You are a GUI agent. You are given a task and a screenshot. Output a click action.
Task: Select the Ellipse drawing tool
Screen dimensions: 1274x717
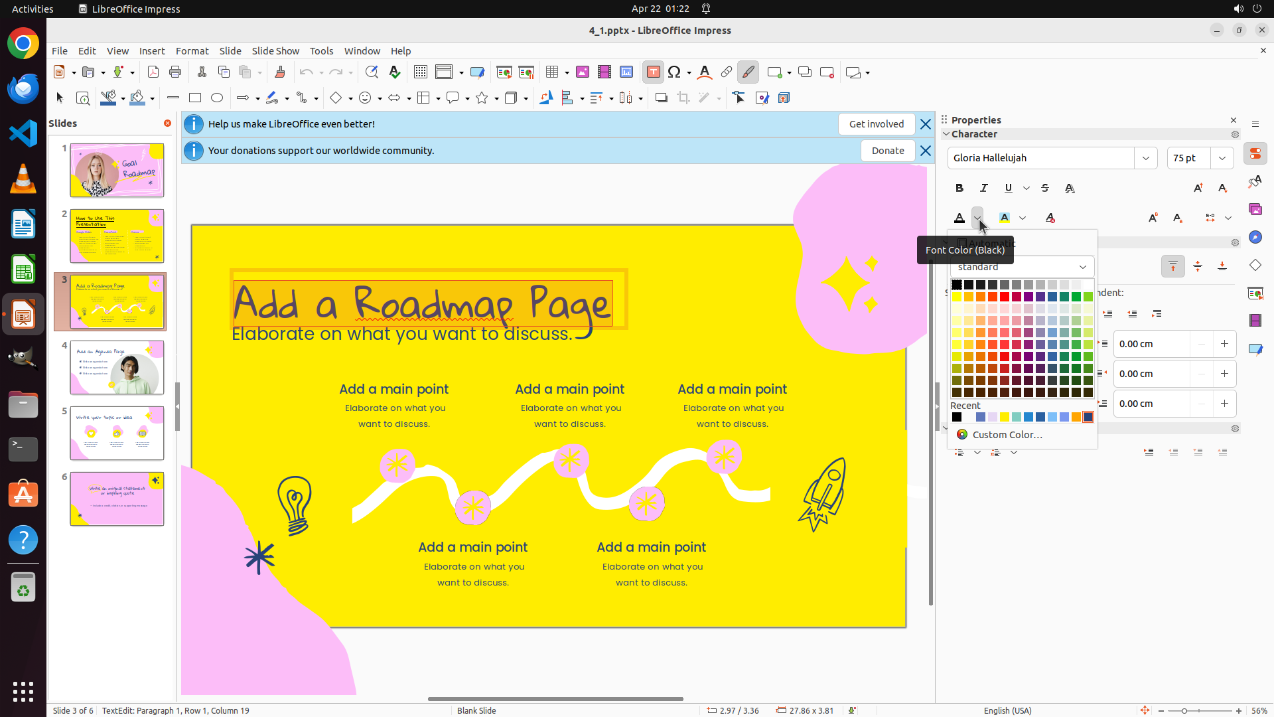[x=217, y=98]
